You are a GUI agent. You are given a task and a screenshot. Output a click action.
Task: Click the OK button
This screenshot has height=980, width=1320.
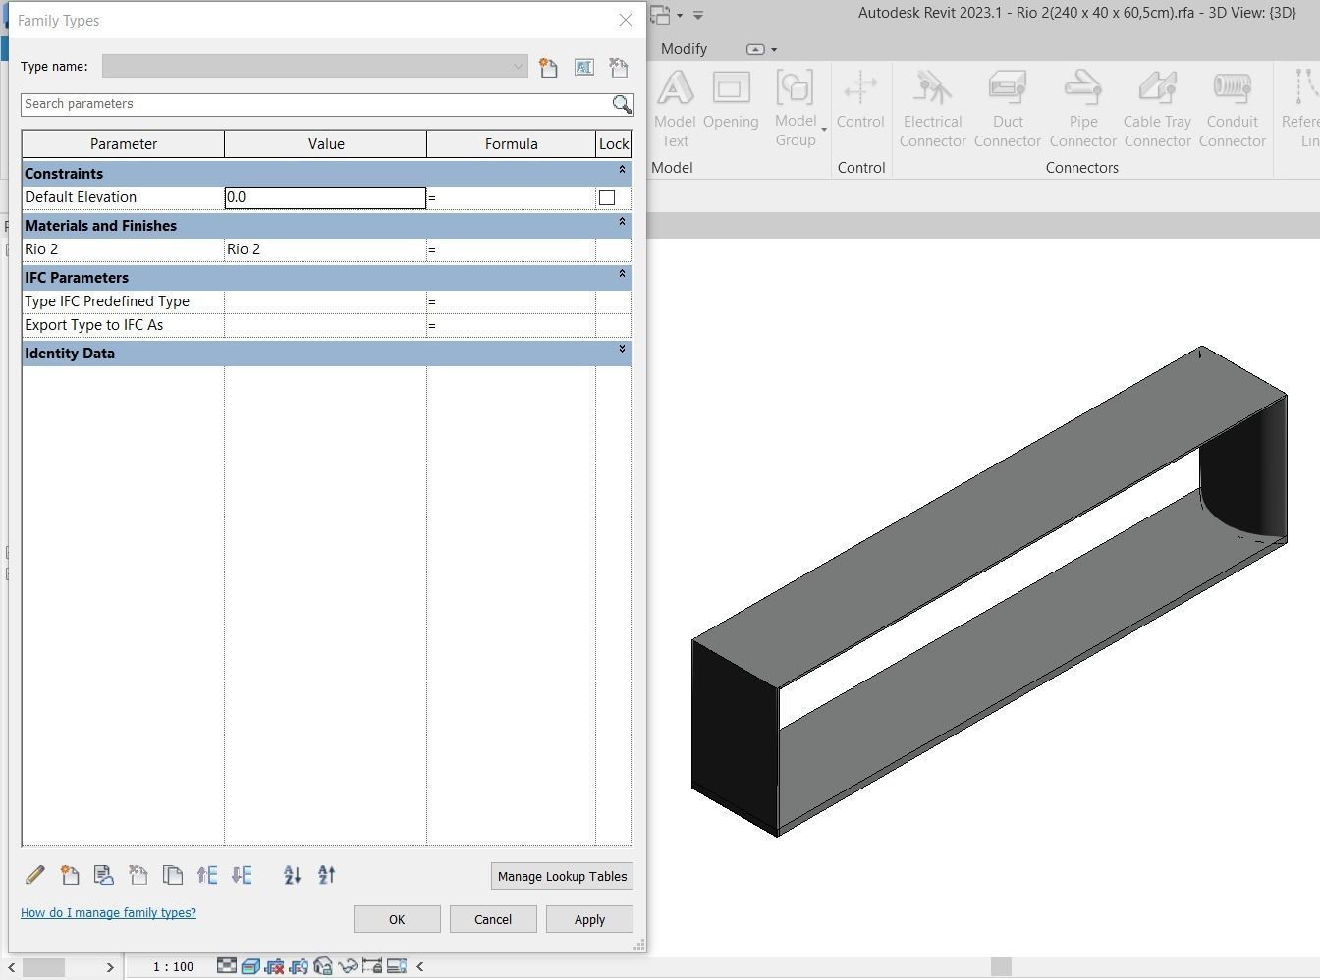(397, 919)
